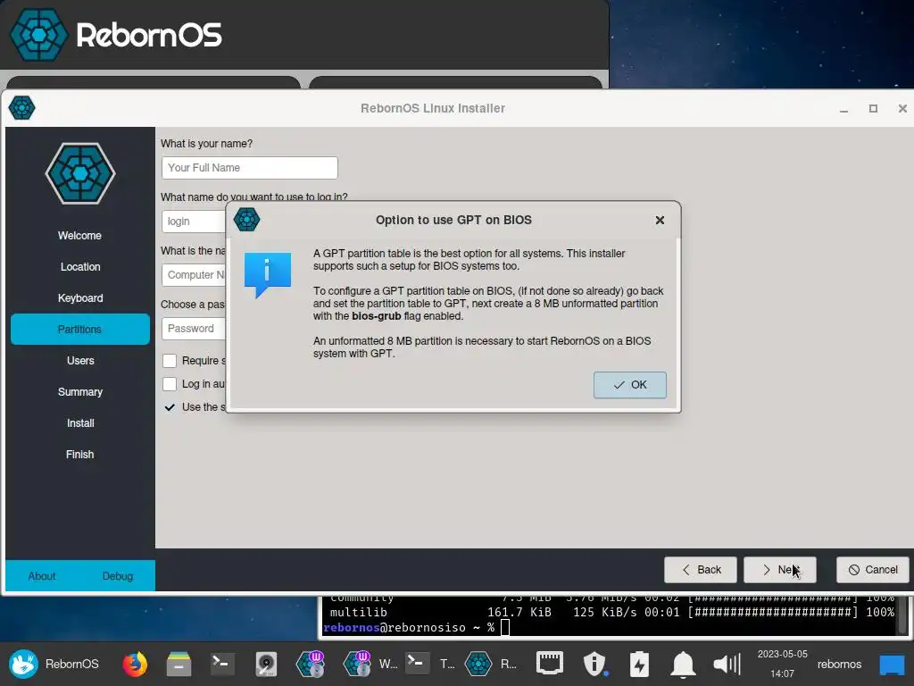
Task: Open the Debug button in the installer
Action: click(x=118, y=576)
